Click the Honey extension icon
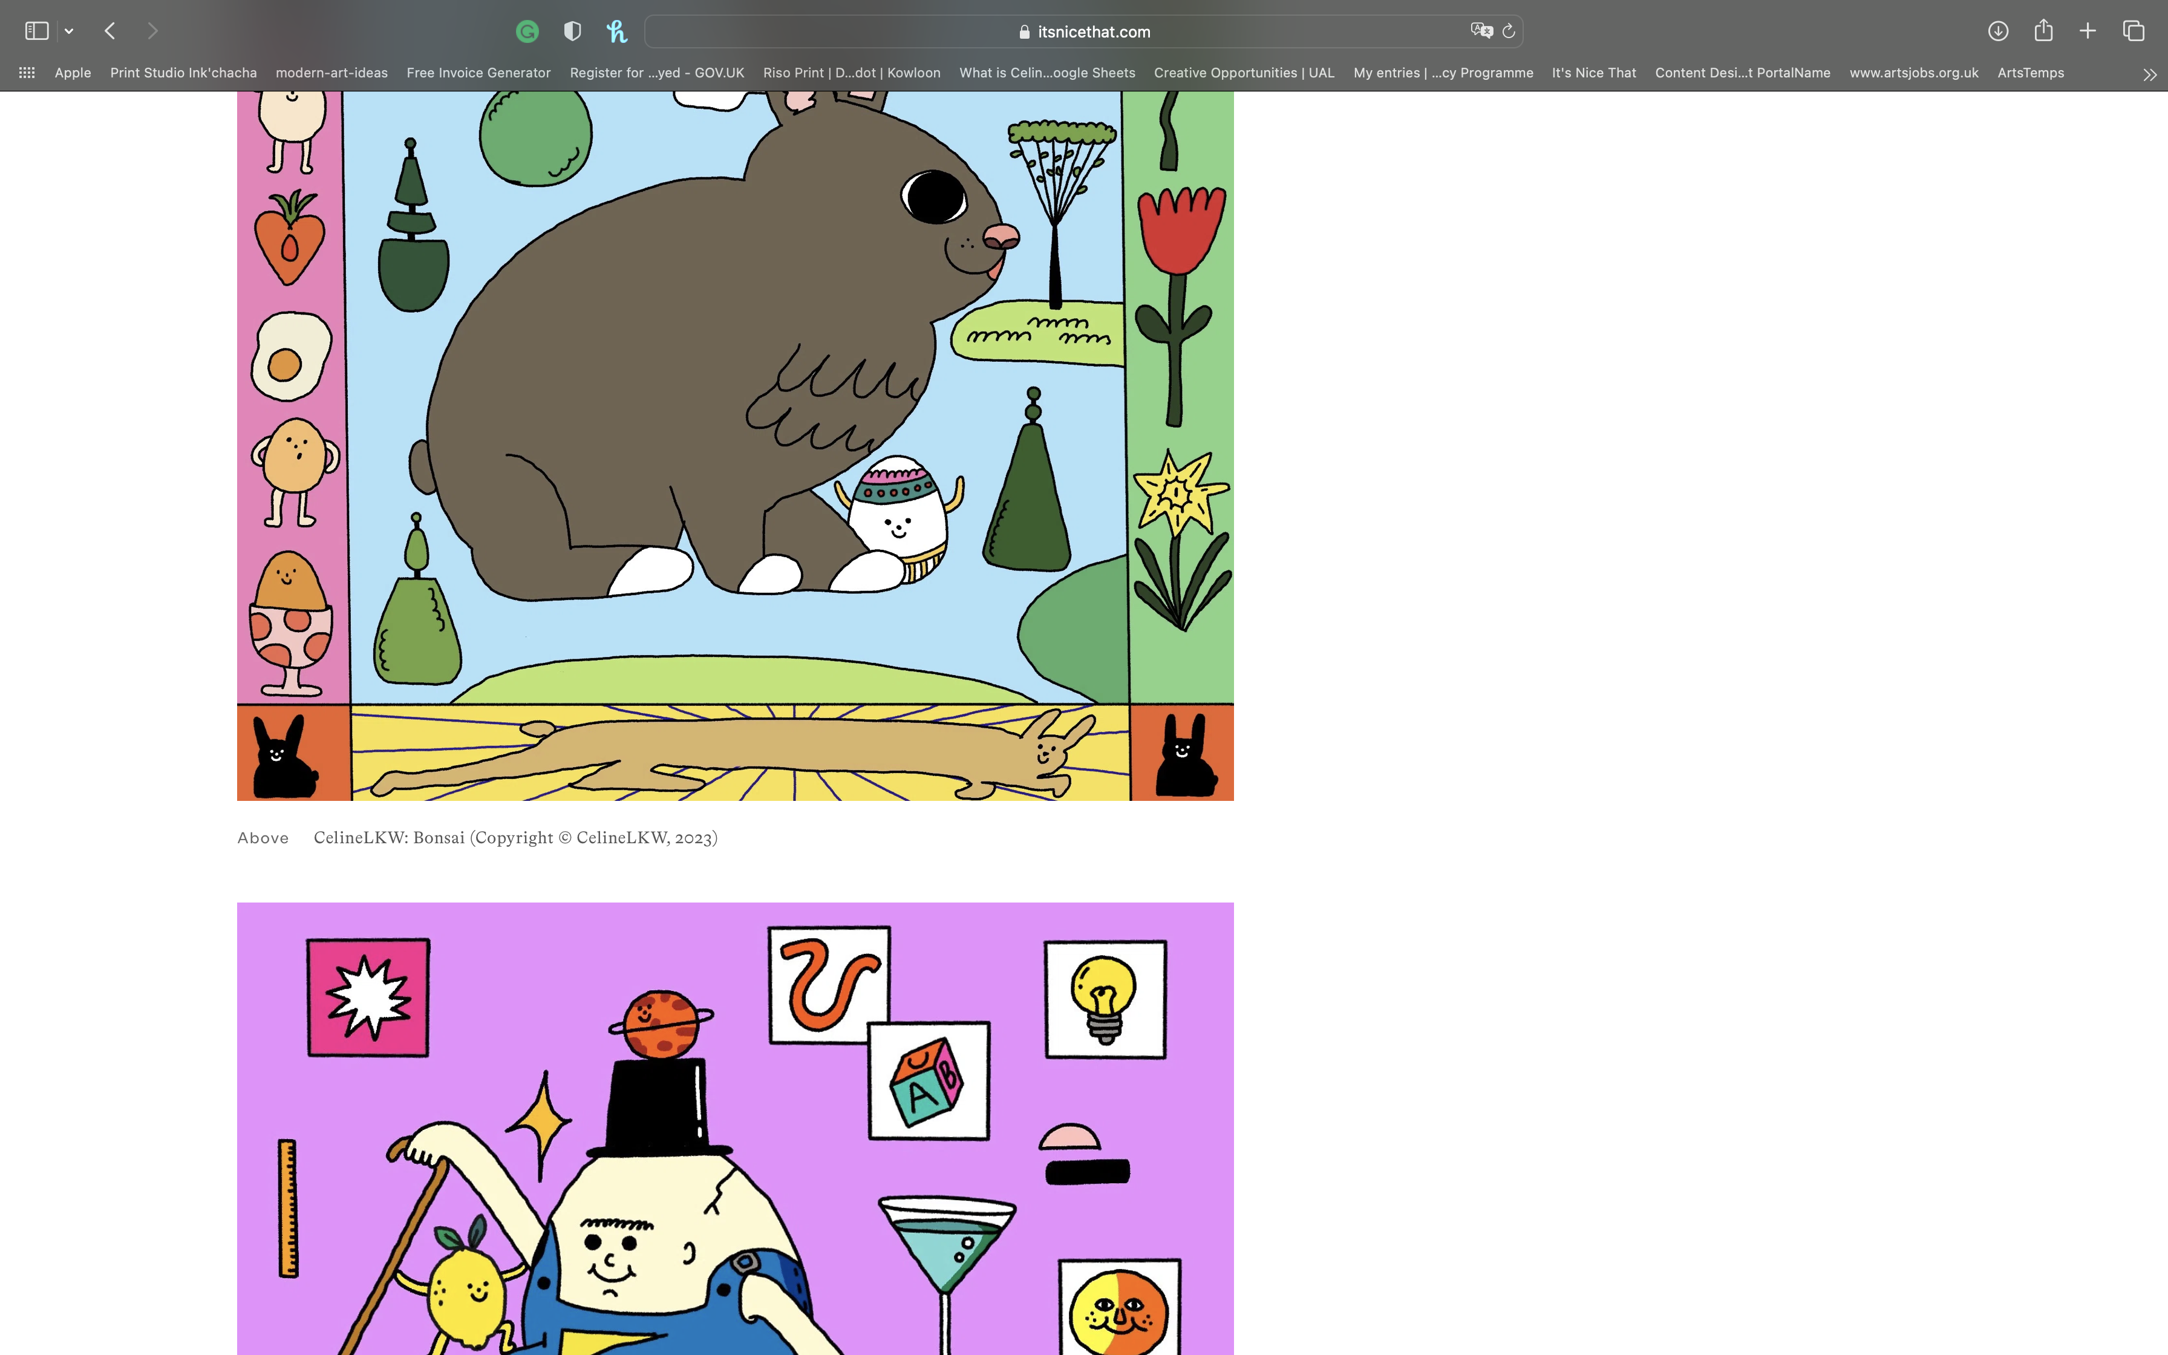 616,31
